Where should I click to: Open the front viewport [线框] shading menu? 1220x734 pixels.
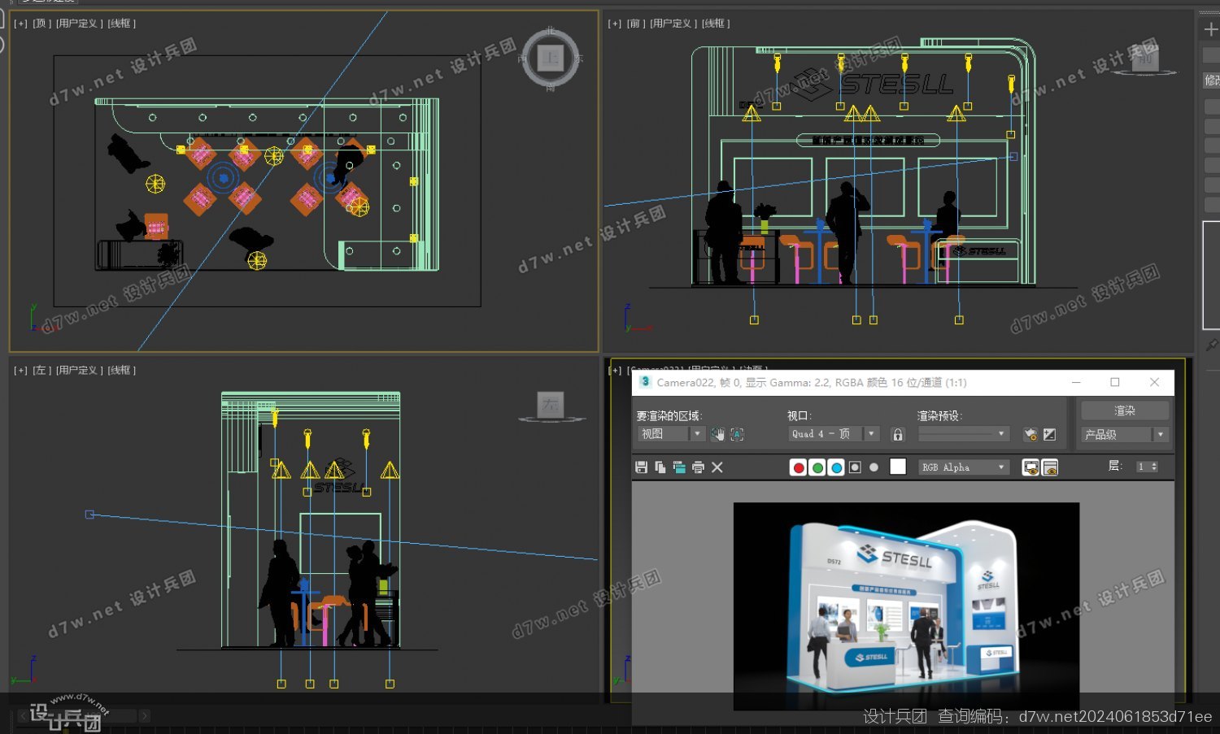[x=716, y=24]
